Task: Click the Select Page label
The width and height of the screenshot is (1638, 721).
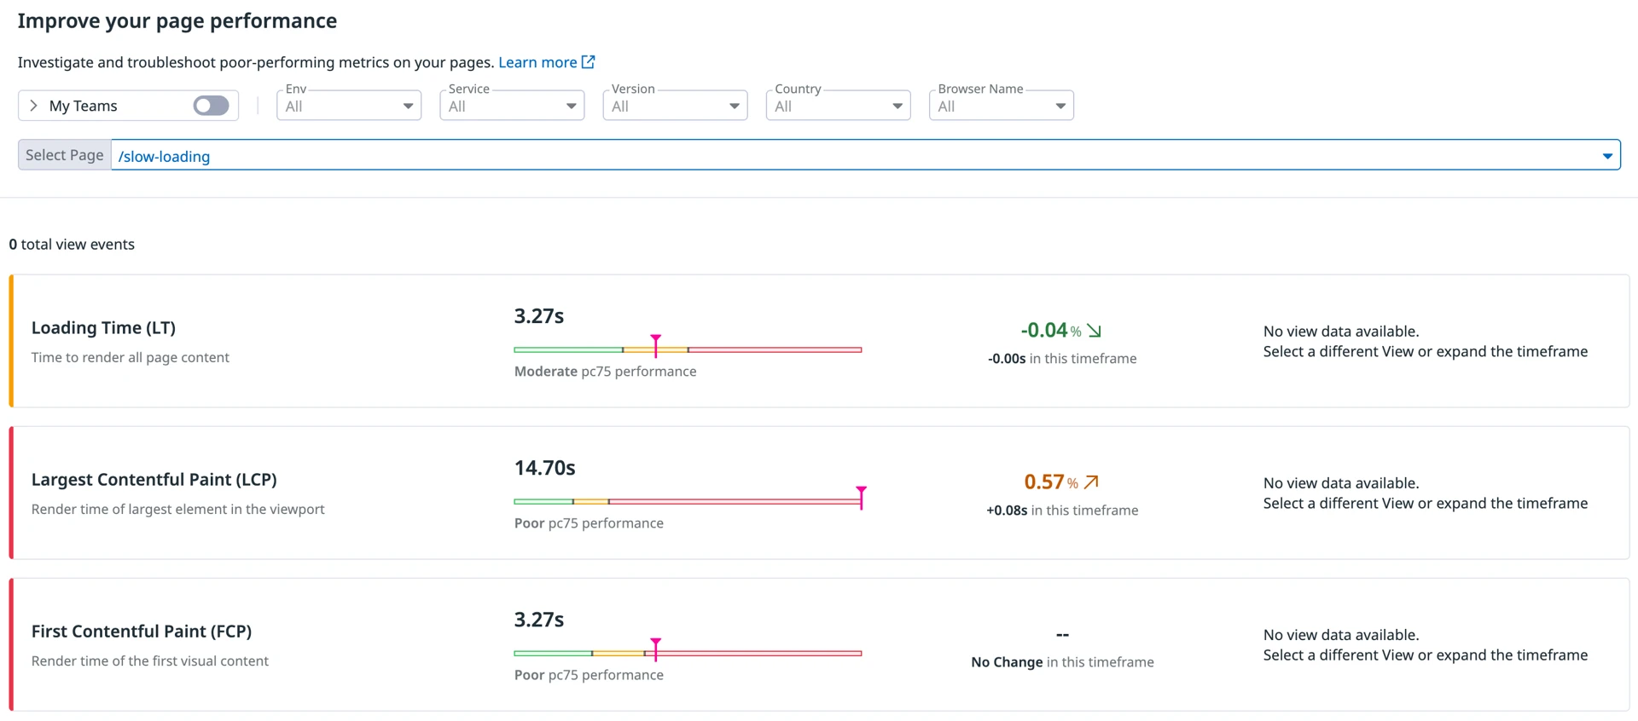Action: pyautogui.click(x=65, y=155)
